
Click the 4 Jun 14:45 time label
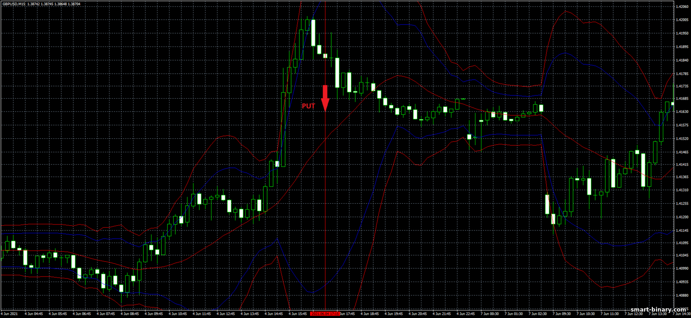(275, 313)
